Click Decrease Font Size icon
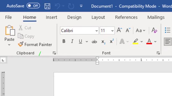 click(x=128, y=30)
